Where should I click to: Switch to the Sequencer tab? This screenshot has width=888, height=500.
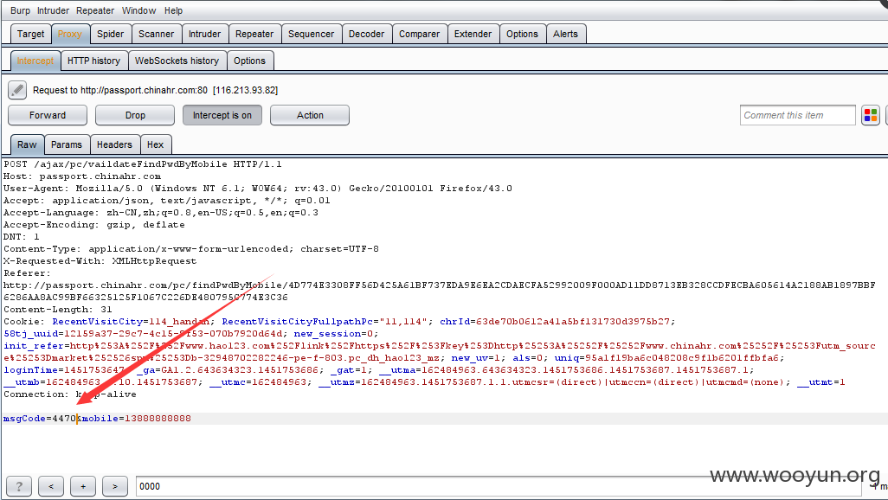point(311,34)
